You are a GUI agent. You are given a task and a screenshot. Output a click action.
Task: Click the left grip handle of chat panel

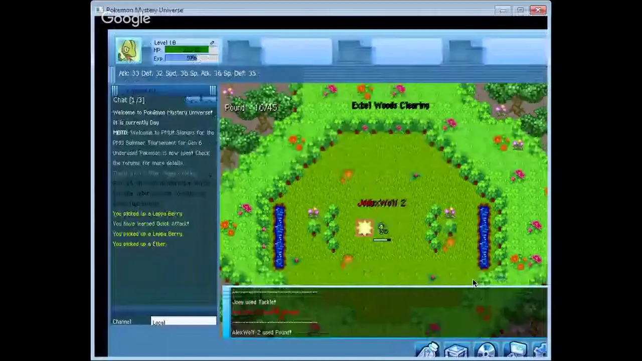(x=115, y=90)
